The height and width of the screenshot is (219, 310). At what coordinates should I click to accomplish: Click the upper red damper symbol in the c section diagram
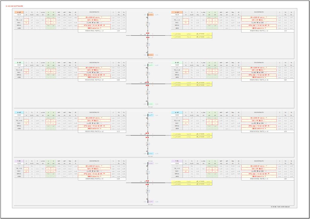tap(148, 34)
